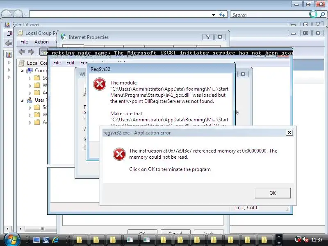The height and width of the screenshot is (246, 328).
Task: Expand the first Event Viewer tree node
Action: [x=9, y=62]
